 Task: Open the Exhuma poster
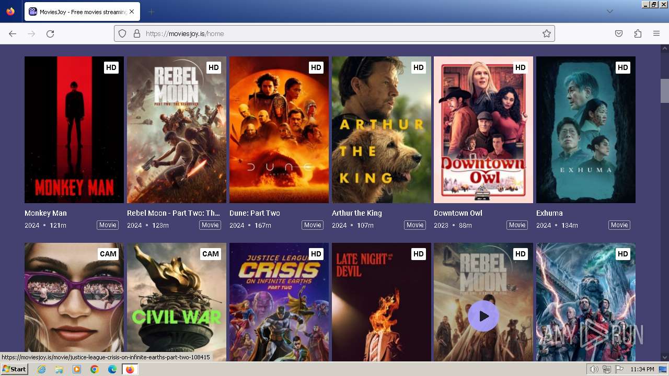click(586, 130)
